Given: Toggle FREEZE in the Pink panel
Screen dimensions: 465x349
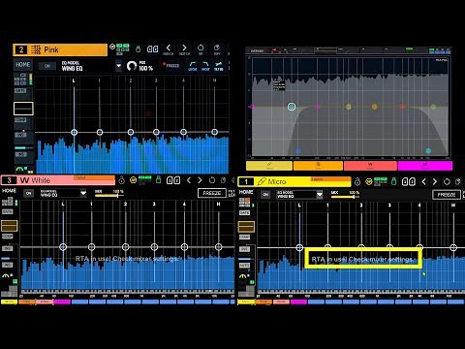Looking at the screenshot, I should click(171, 66).
